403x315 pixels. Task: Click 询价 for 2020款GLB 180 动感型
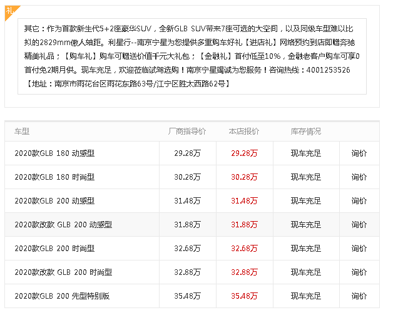(x=359, y=153)
